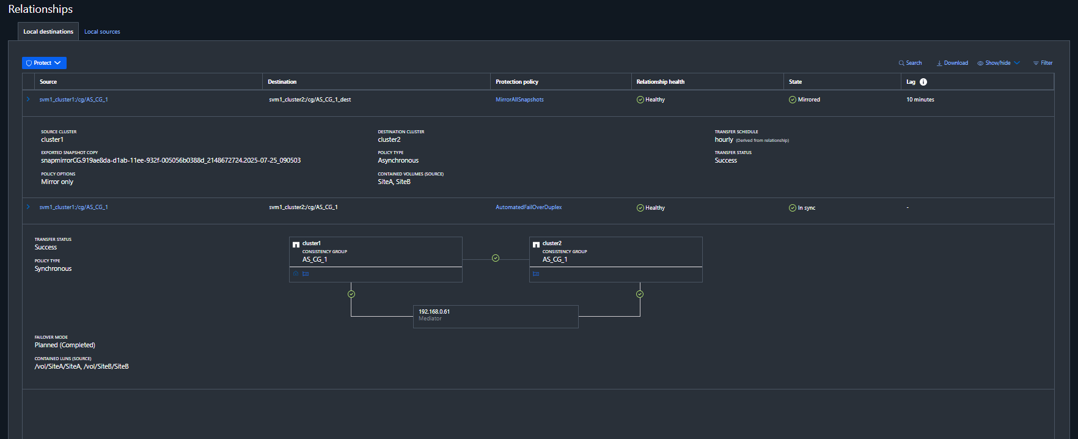Click the Search magnifier icon
The height and width of the screenshot is (439, 1078).
point(901,63)
